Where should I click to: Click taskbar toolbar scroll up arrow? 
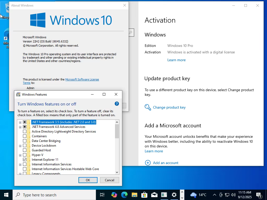182,192
